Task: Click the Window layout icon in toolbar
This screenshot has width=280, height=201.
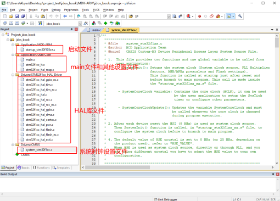Action: (229, 16)
